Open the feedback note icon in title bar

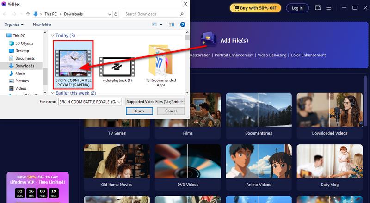[318, 8]
